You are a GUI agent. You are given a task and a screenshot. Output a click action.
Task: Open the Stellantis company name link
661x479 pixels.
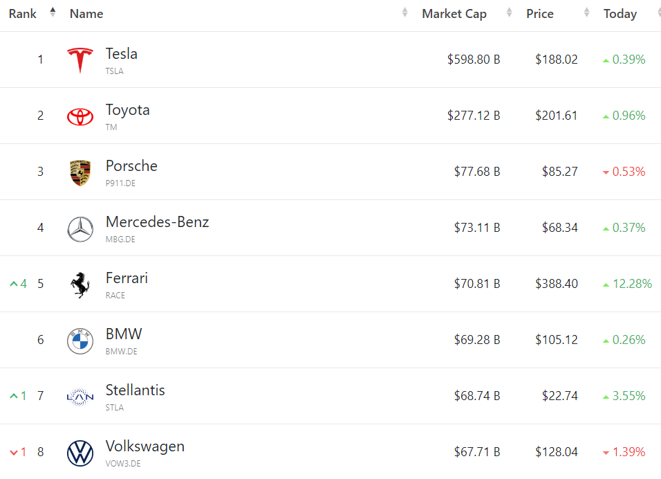coord(136,390)
